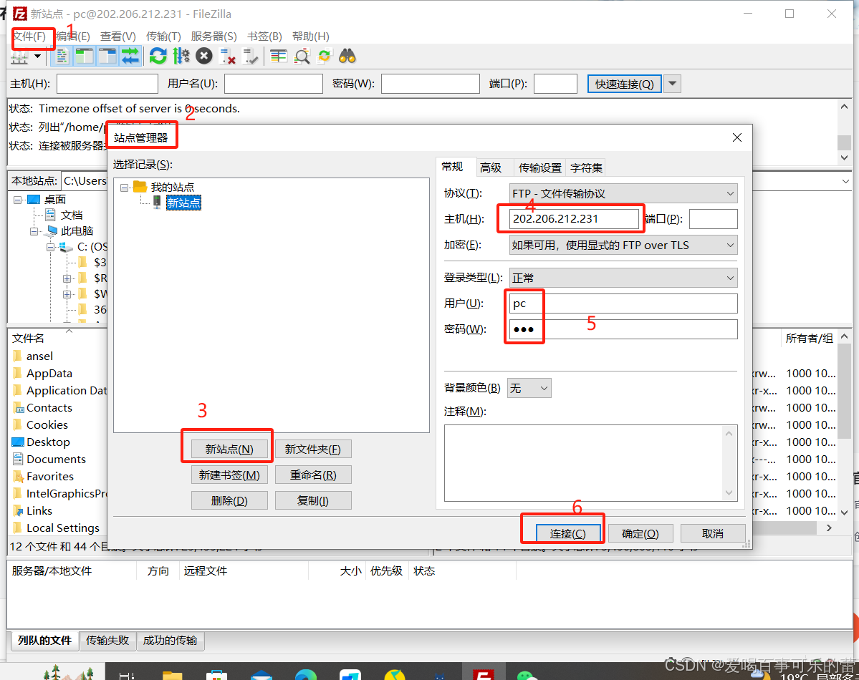This screenshot has height=680, width=859.
Task: Switch to the 传输失败 queue tab
Action: [x=107, y=640]
